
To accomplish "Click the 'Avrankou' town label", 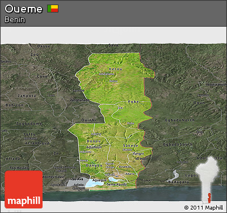I will click(125, 167).
